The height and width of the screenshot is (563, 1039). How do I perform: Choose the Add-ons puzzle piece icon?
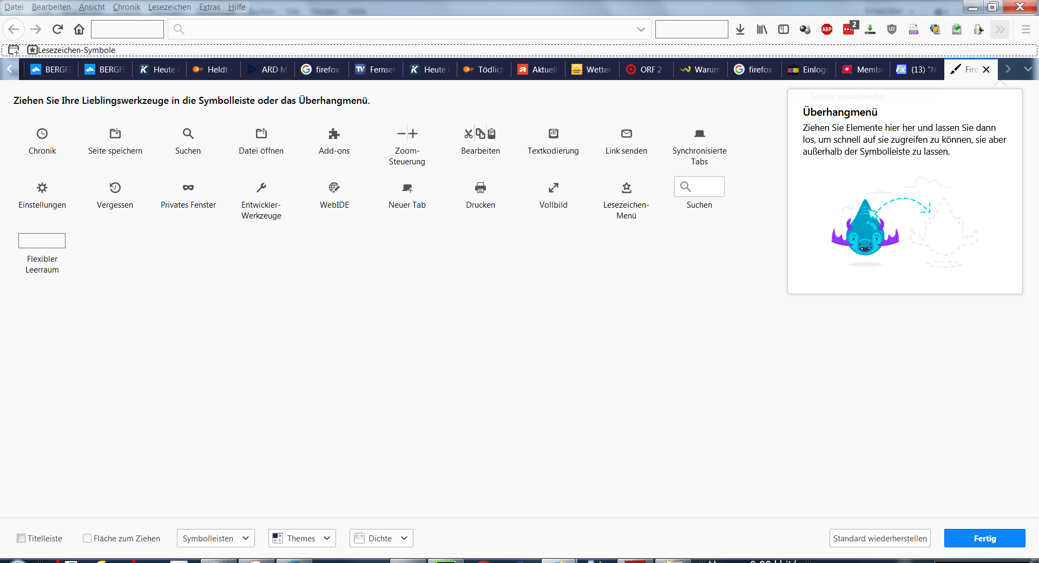(x=334, y=134)
